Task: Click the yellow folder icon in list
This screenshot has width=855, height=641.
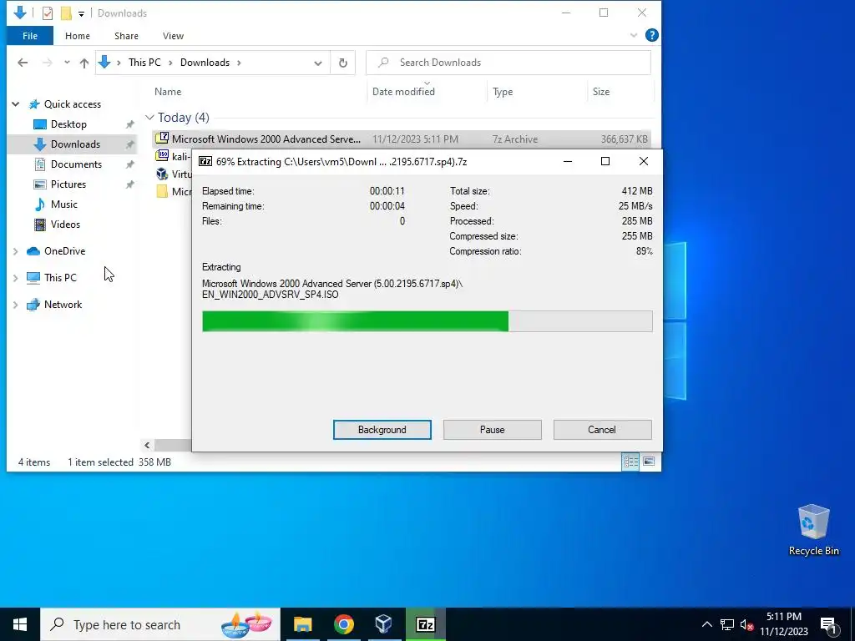Action: (162, 191)
